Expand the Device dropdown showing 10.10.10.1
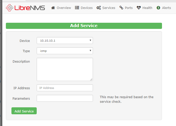 click(65, 41)
